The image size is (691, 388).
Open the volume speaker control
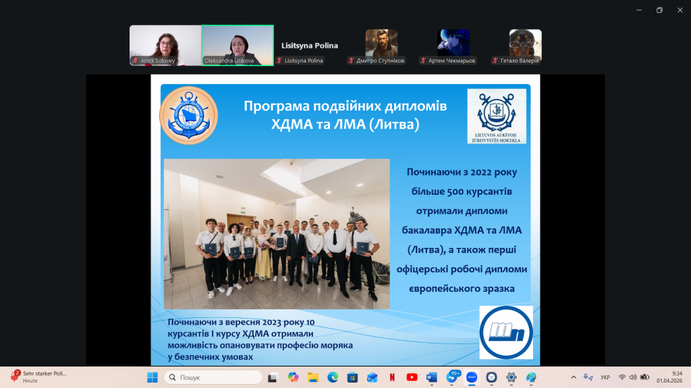pyautogui.click(x=633, y=377)
